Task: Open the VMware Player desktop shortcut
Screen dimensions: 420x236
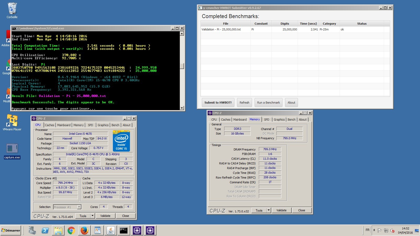Action: pos(12,122)
